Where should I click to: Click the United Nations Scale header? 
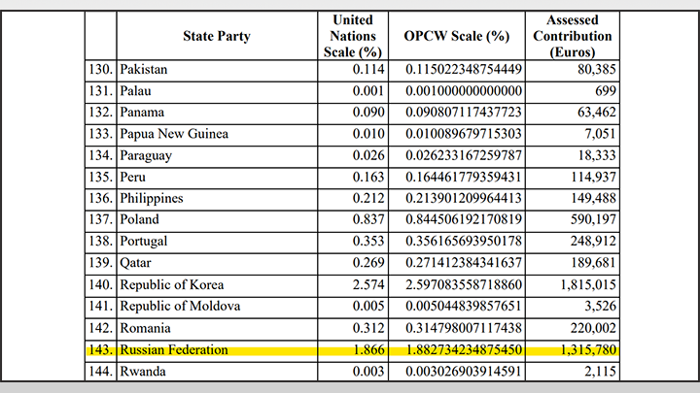351,36
